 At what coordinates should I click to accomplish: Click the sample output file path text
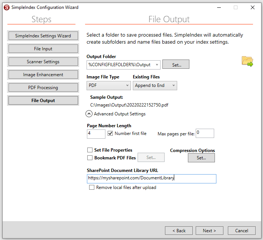pos(129,105)
